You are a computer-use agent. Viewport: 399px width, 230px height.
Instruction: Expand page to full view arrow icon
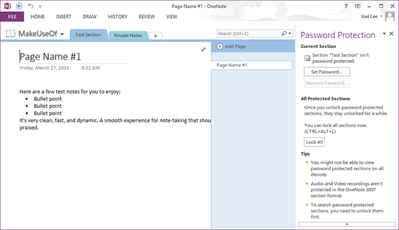(203, 50)
